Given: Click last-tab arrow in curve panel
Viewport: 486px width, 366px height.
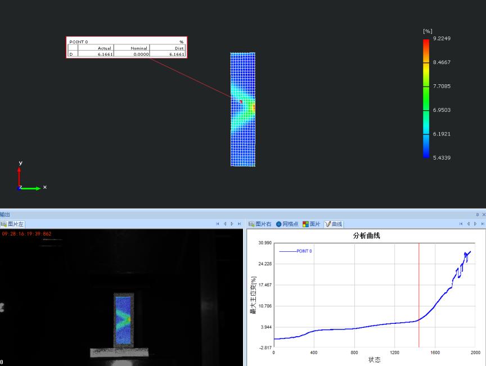Looking at the screenshot, I should click(x=482, y=224).
